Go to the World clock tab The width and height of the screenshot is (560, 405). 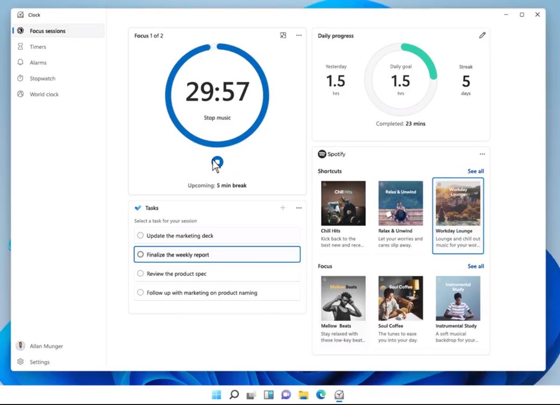tap(44, 94)
